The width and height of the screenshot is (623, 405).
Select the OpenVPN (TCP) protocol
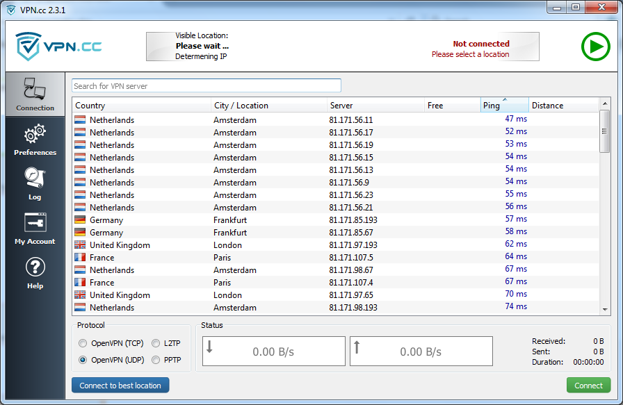pyautogui.click(x=83, y=342)
